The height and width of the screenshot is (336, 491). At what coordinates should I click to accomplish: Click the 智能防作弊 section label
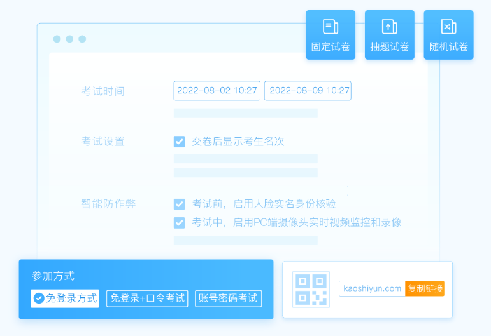click(108, 204)
